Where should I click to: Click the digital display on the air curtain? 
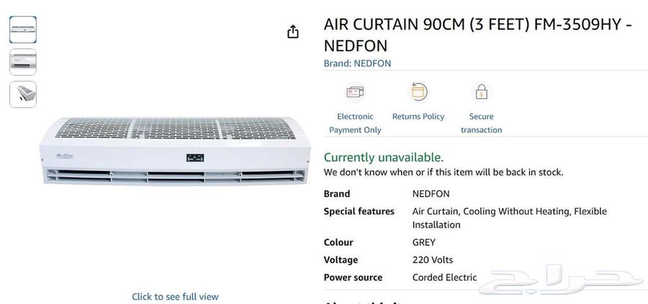(195, 158)
